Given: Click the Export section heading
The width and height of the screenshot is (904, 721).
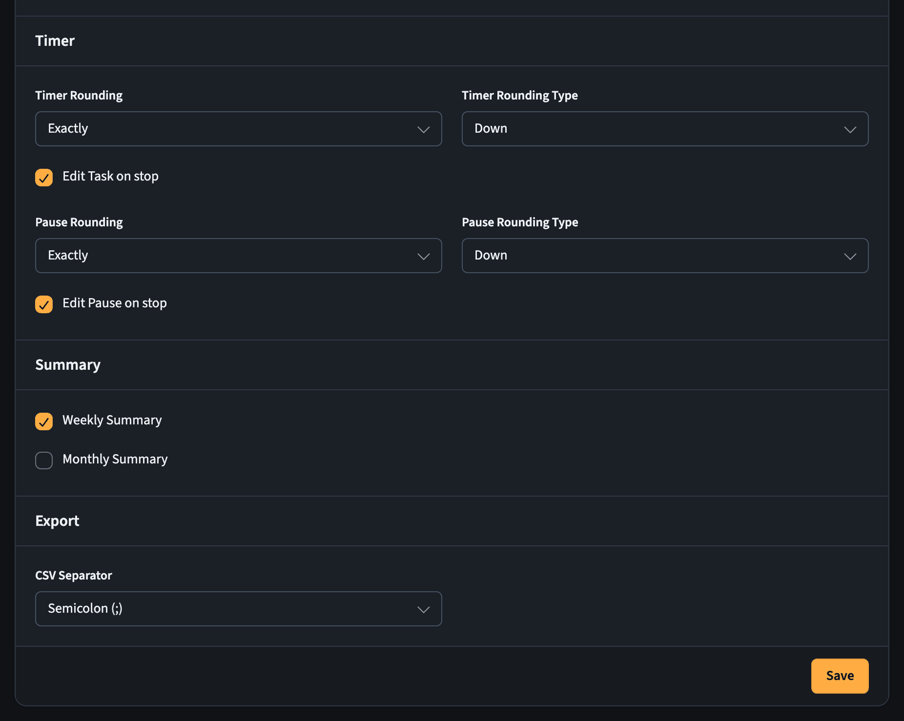Looking at the screenshot, I should click(57, 521).
